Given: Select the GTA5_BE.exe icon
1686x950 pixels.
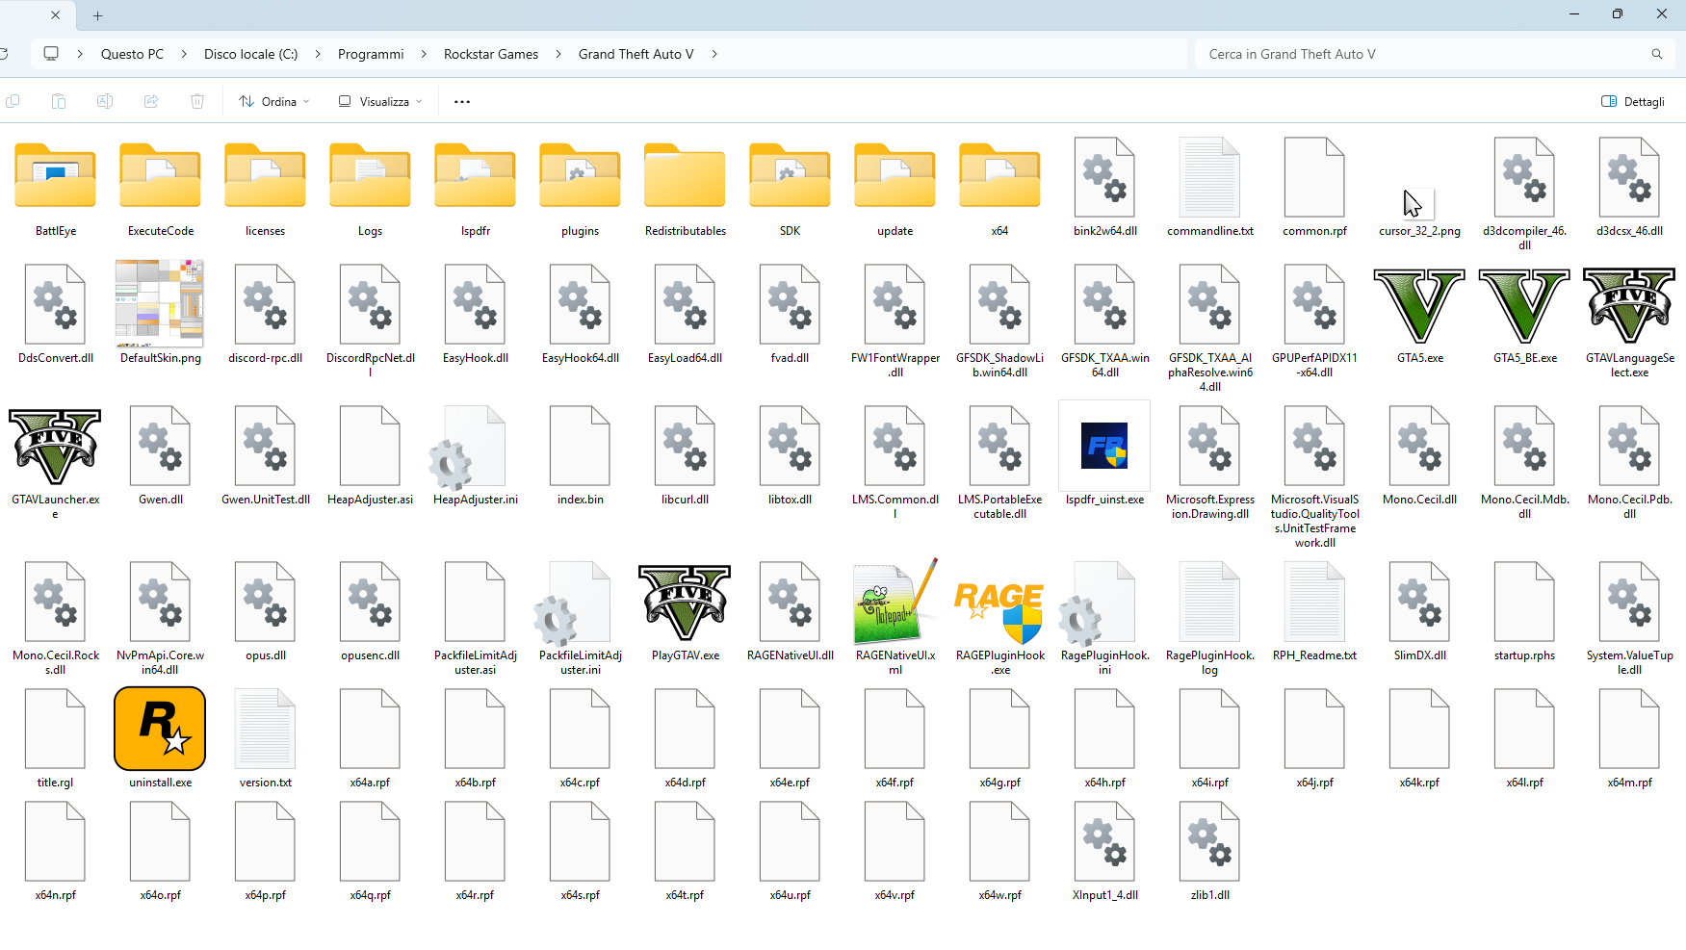Looking at the screenshot, I should [x=1524, y=306].
